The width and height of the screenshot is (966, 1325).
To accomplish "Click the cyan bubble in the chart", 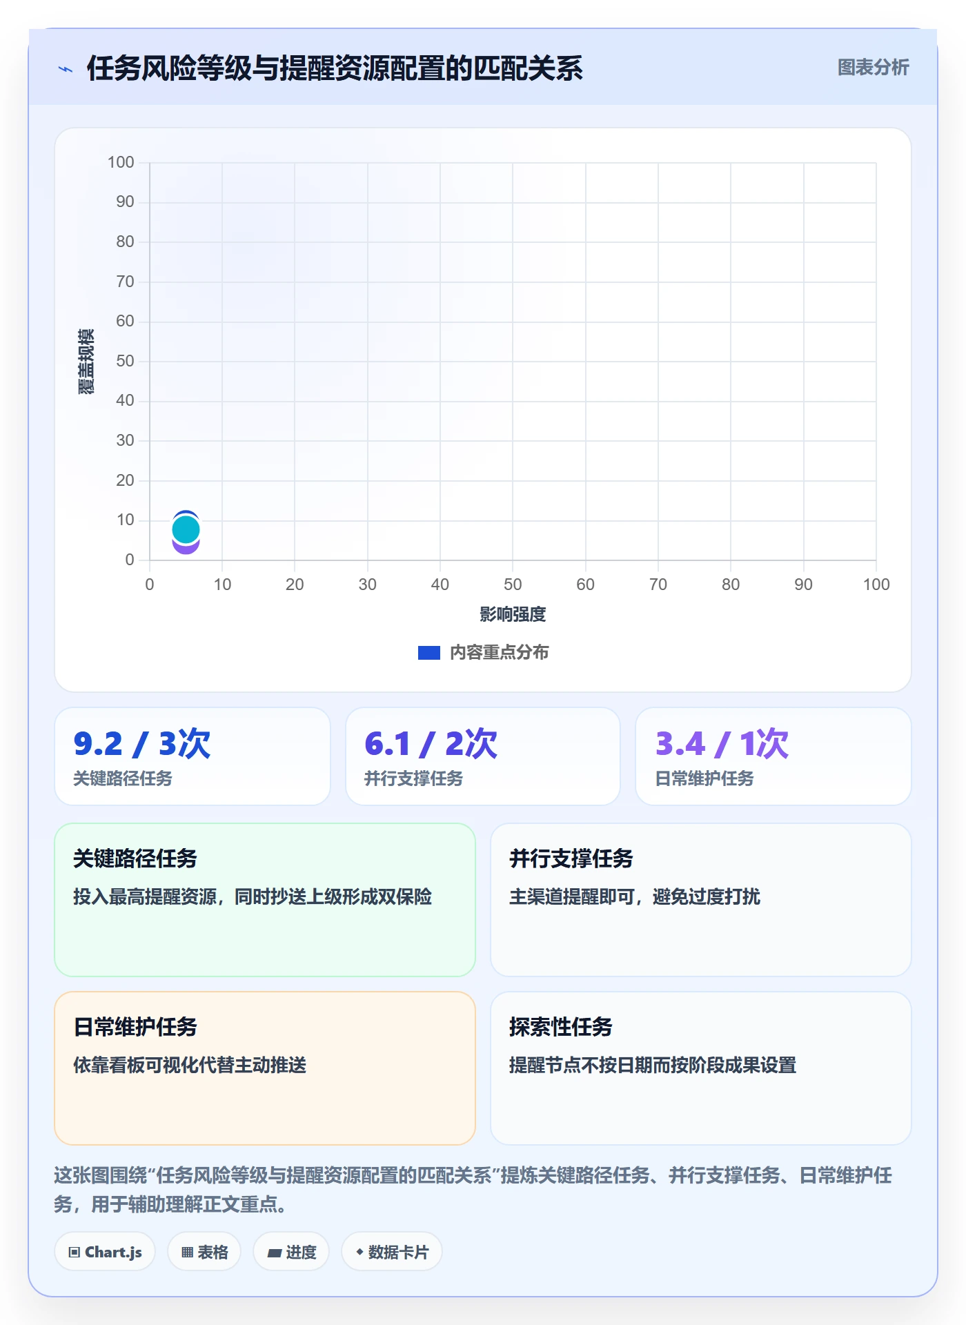I will [x=186, y=529].
